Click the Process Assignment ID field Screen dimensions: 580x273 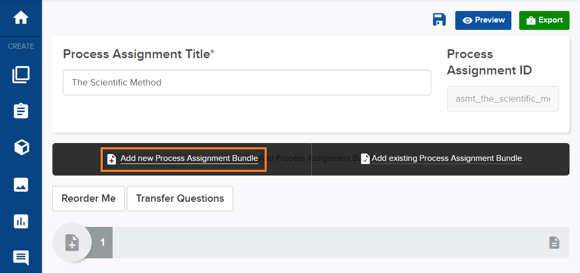pyautogui.click(x=502, y=99)
